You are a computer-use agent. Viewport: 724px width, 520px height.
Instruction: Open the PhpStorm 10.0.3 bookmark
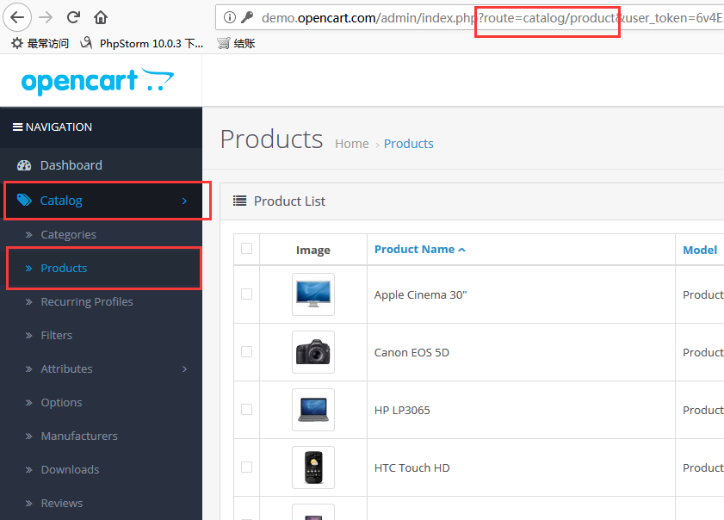142,43
